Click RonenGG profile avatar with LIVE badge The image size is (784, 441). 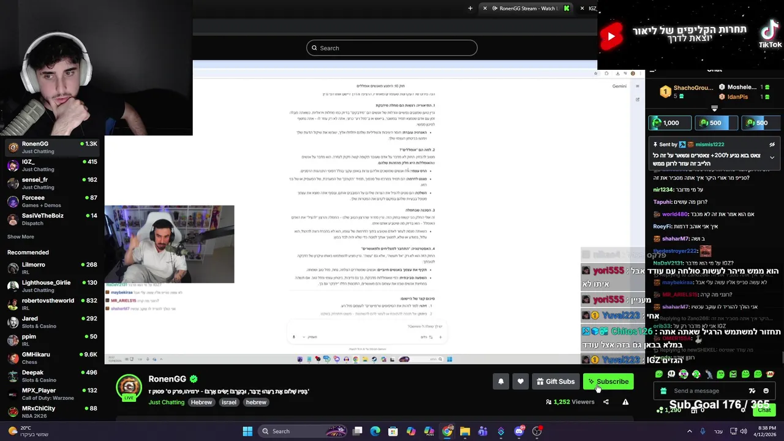coord(129,387)
